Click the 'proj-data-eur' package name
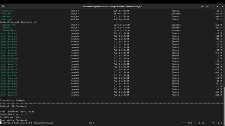This screenshot has height=126, width=225. (10, 58)
